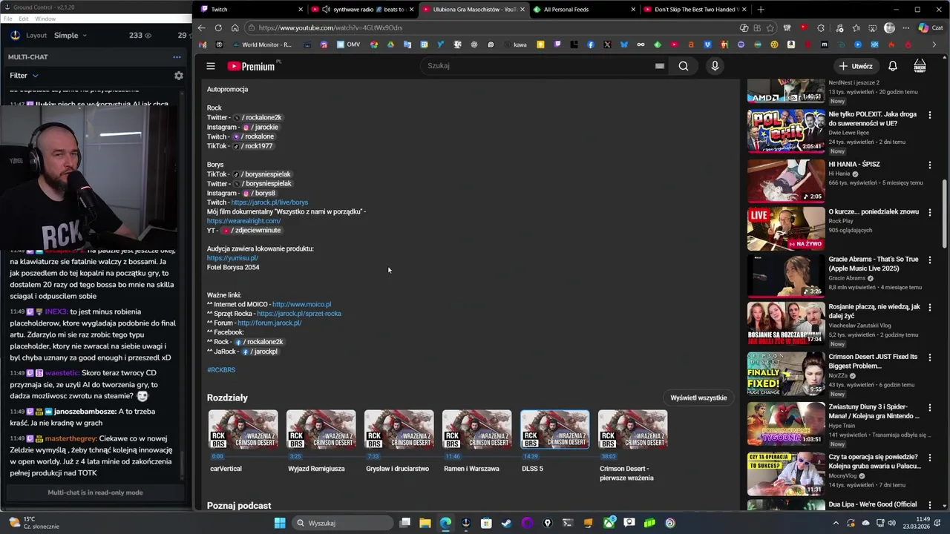Click the 233 viewer count eye icon
Screen dimensions: 950x534
[148, 36]
